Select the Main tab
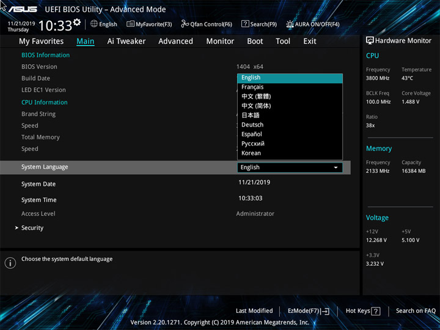Viewport: 440px width, 330px height. tap(86, 42)
